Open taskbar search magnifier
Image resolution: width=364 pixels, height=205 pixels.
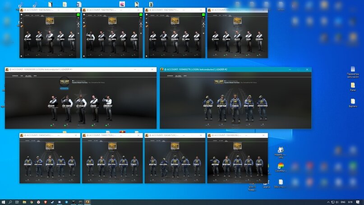(x=10, y=202)
